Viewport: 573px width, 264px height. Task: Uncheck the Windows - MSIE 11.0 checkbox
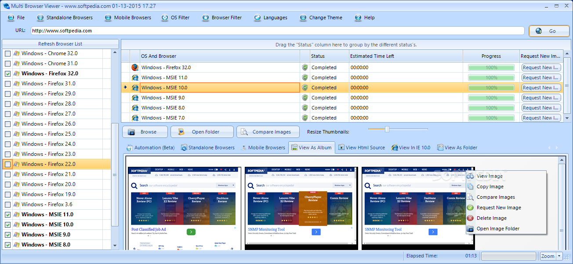(x=7, y=215)
